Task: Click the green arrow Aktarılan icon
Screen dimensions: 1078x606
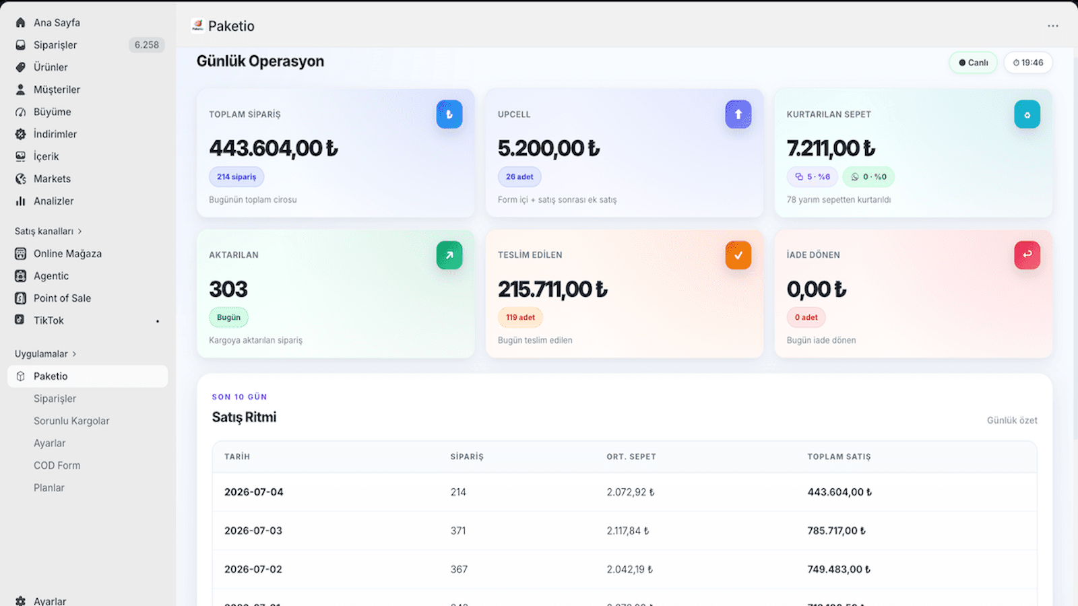Action: coord(449,255)
